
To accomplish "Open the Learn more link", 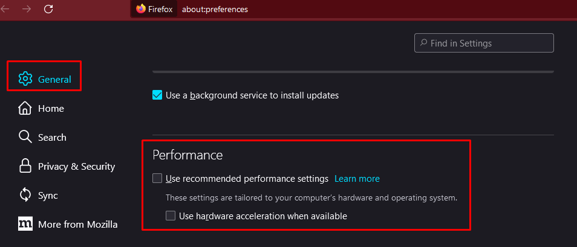I will click(357, 179).
